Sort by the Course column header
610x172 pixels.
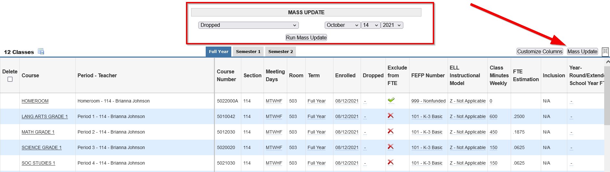[30, 75]
